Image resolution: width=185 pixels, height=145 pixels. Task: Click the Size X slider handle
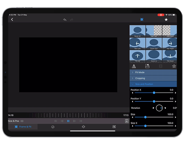click(x=145, y=126)
